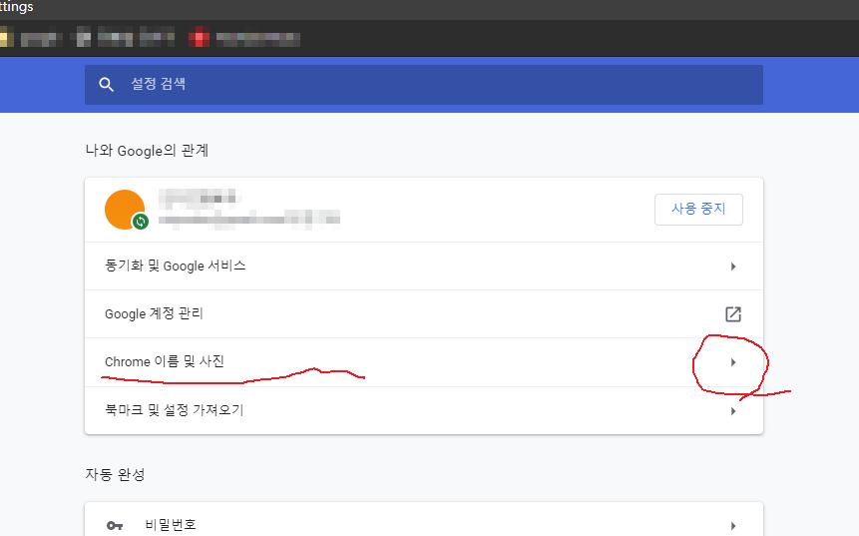This screenshot has height=536, width=859.
Task: Focus the 설정 검색 search field
Action: pos(423,85)
